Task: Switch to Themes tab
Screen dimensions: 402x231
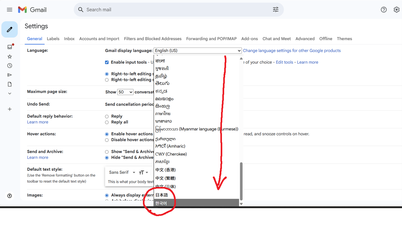Action: 345,39
